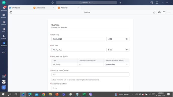Screen dimensions: 173x97
Task: Close the Approval tab
Action: [78, 8]
